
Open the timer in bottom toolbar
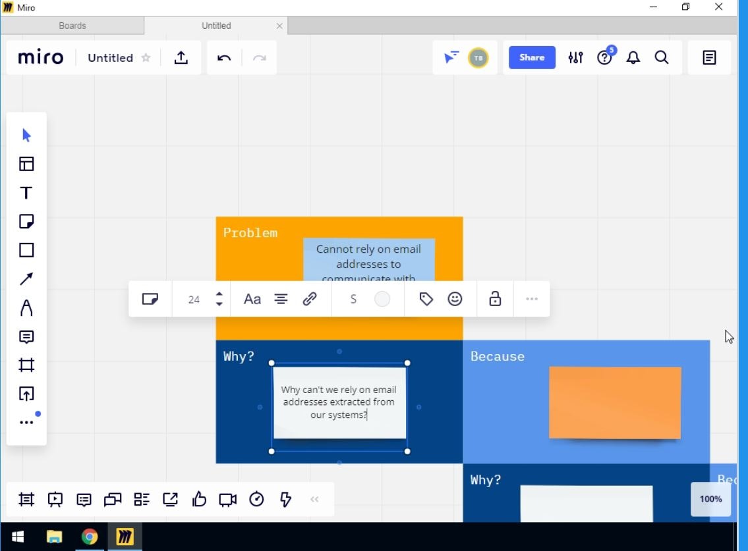coord(256,499)
